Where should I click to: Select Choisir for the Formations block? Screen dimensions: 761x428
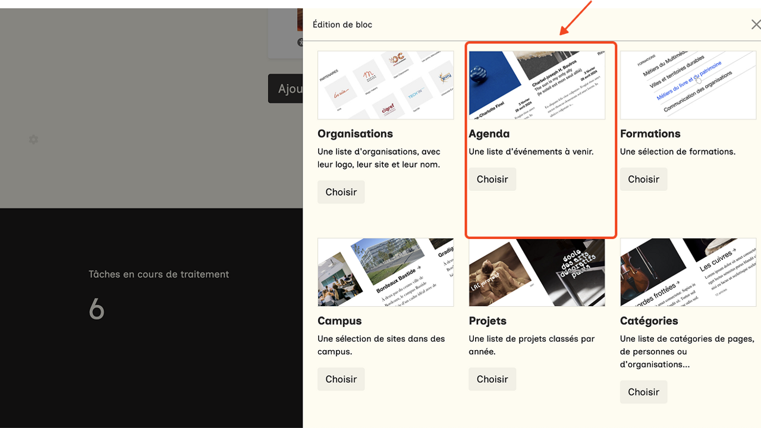pos(643,180)
